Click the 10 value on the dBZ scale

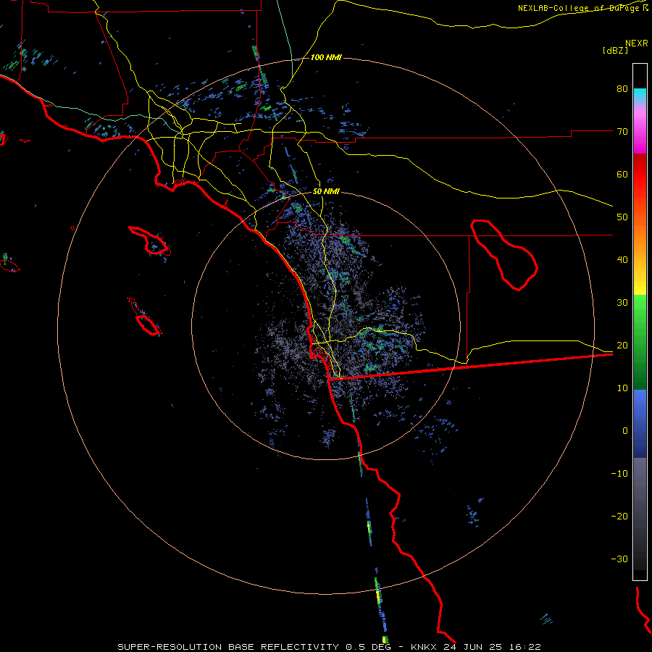pos(622,388)
